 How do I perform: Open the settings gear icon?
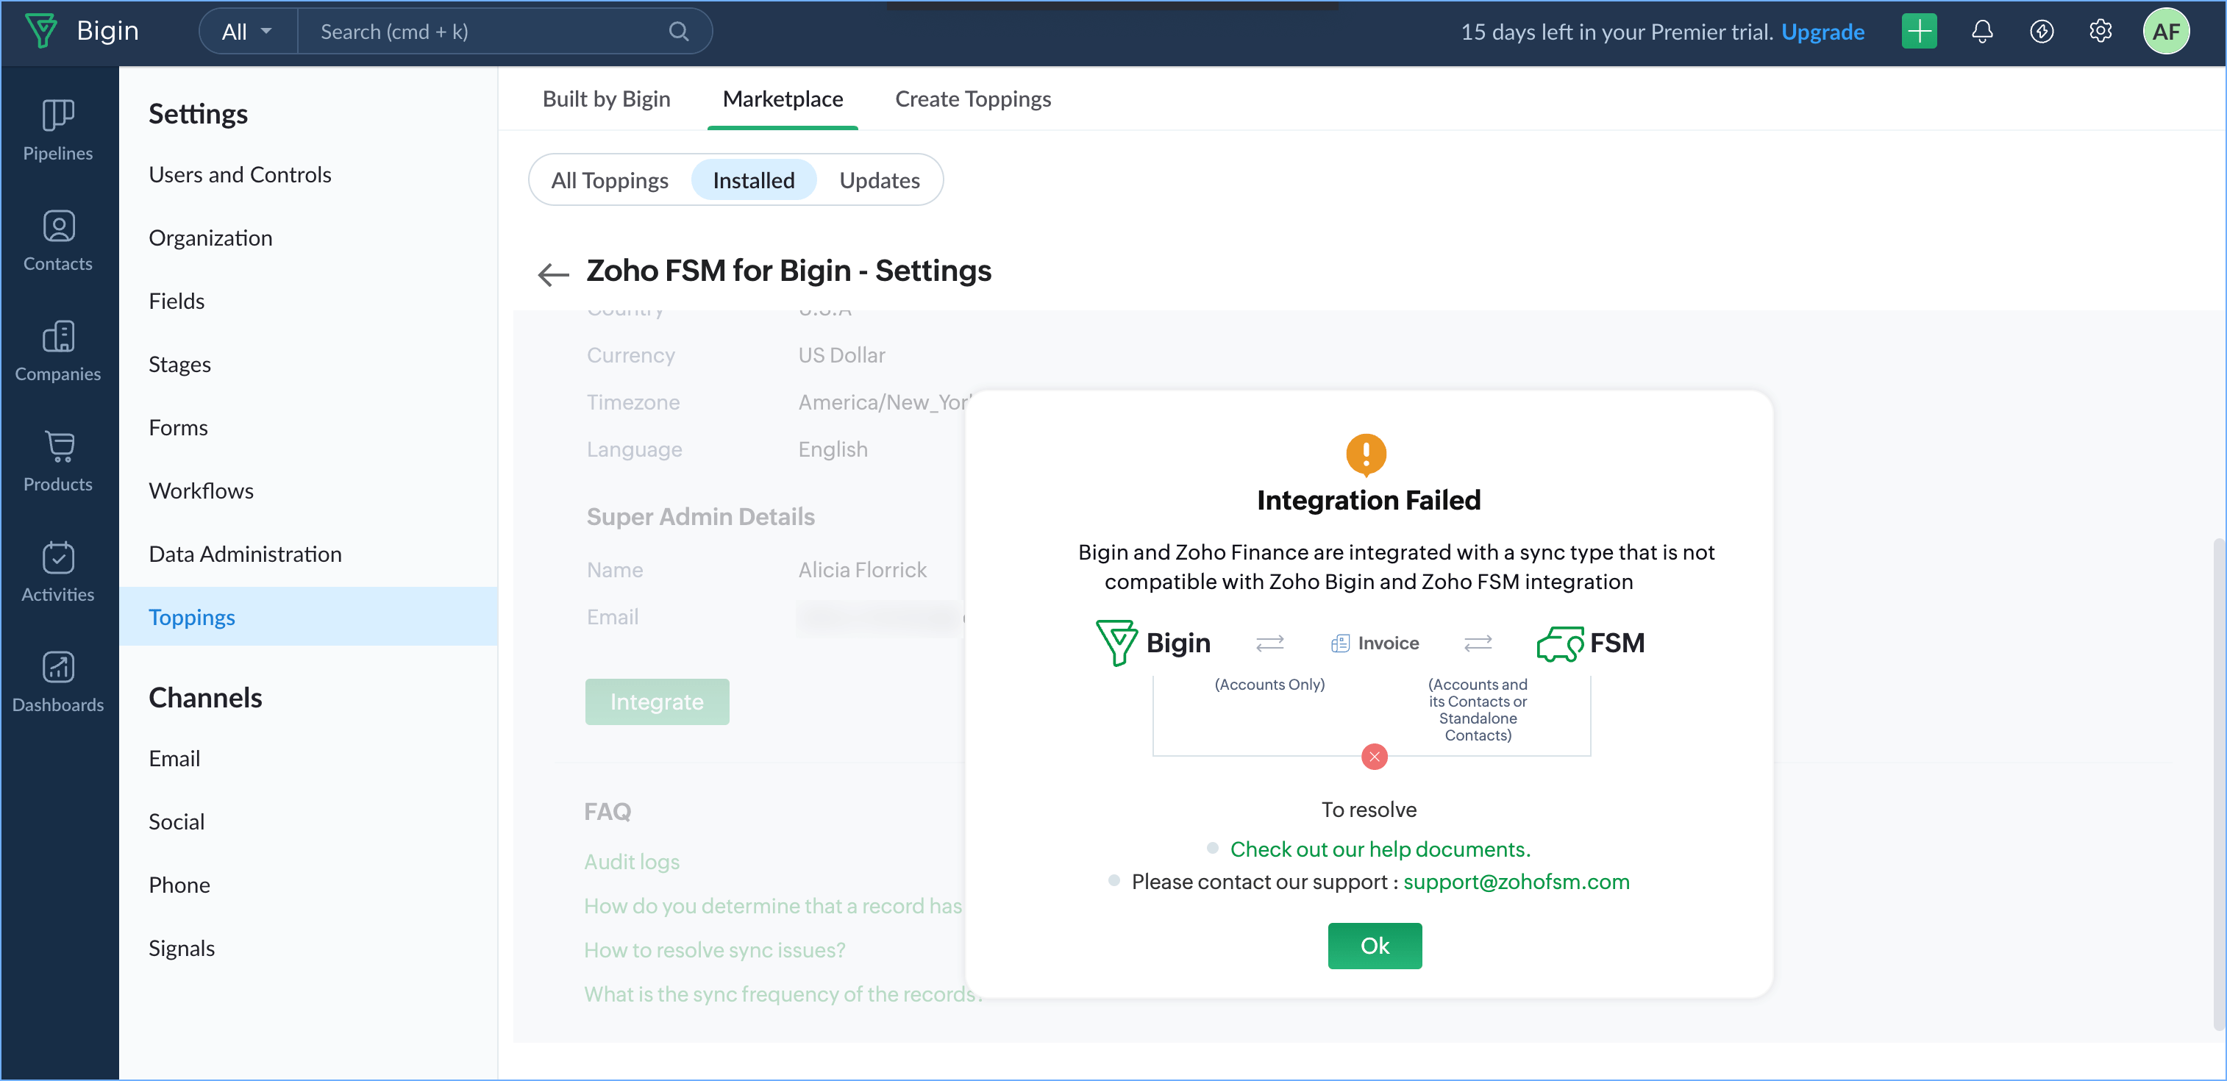point(2100,32)
